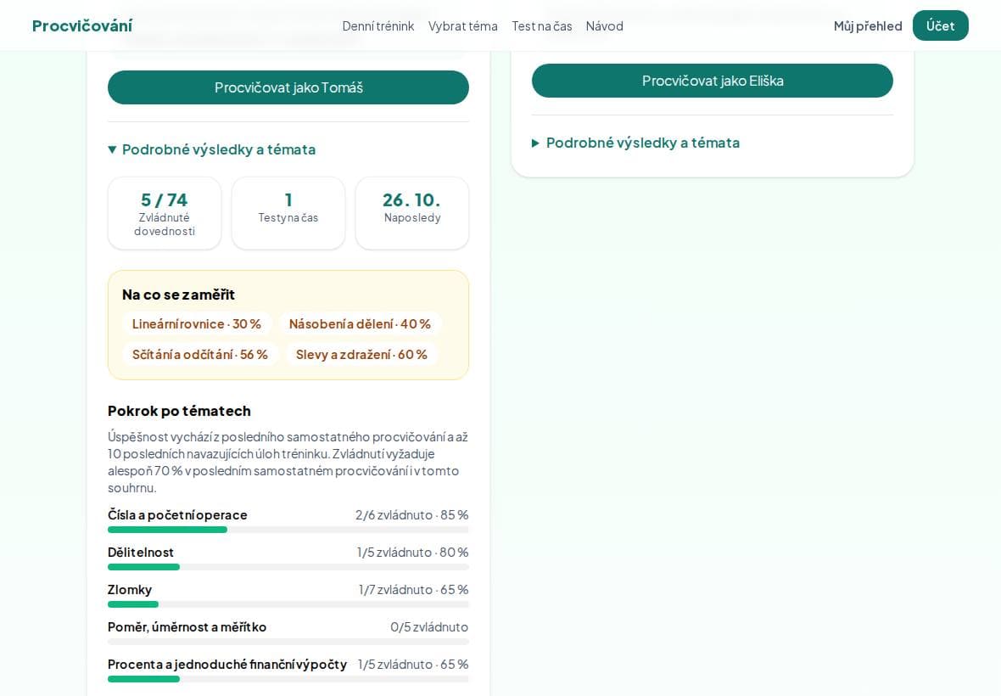The image size is (1001, 696).
Task: Click the 26. 10. Naposledy card
Action: point(411,213)
